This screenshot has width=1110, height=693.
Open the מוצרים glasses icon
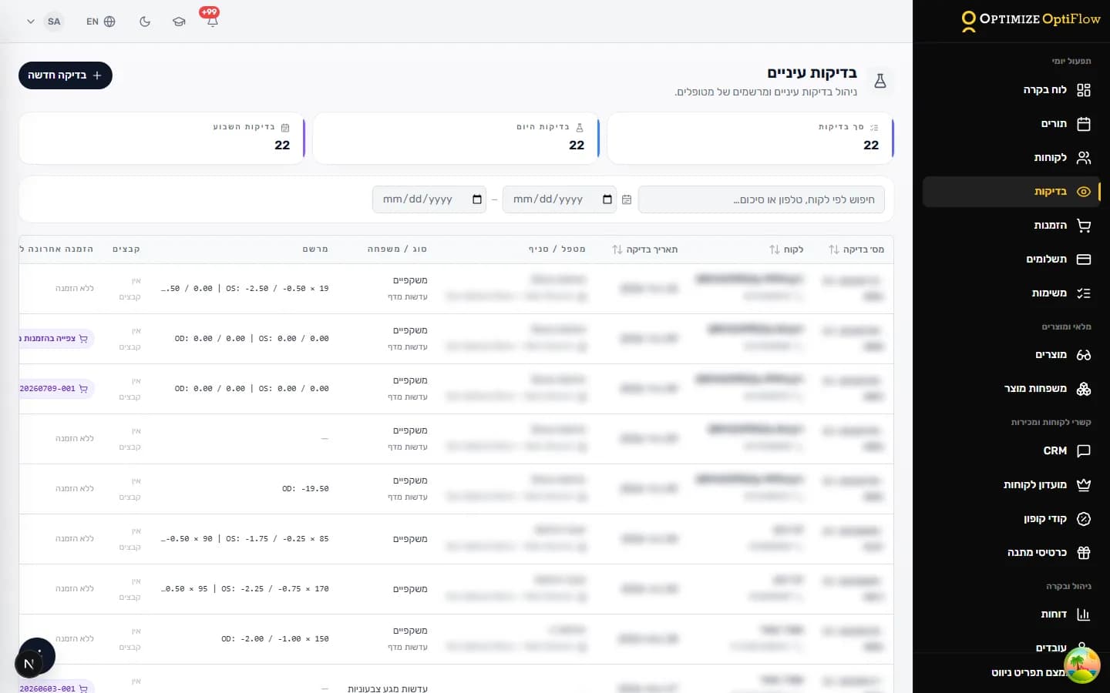tap(1083, 355)
